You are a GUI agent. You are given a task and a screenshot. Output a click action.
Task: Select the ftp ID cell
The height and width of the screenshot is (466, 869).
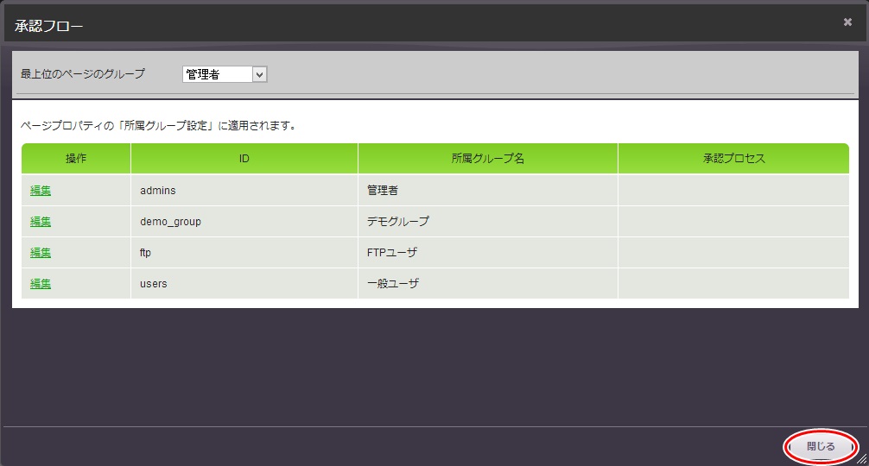[244, 252]
